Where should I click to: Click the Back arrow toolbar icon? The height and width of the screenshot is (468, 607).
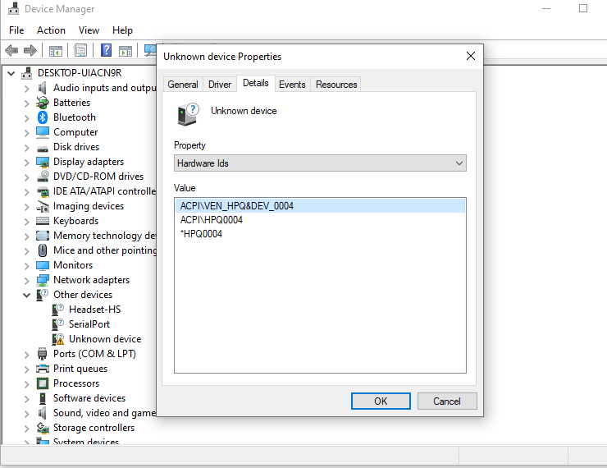[11, 50]
